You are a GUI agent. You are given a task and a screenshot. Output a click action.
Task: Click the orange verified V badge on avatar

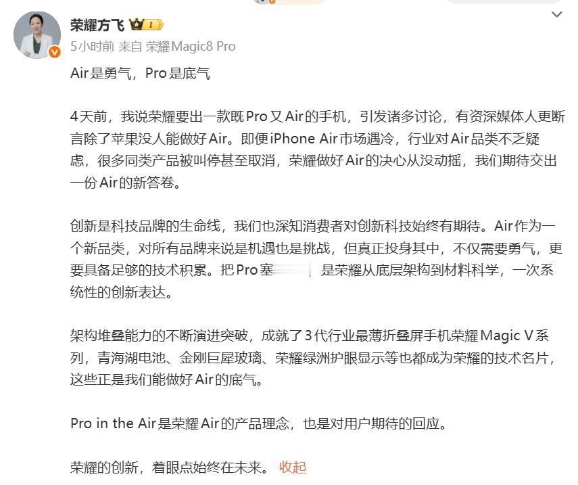(x=55, y=52)
